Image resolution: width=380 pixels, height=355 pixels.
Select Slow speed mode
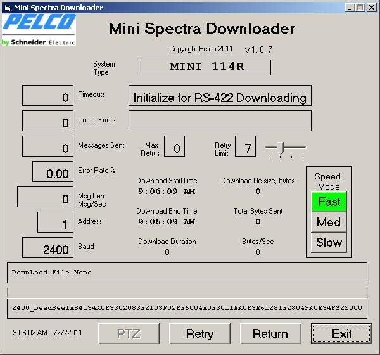pyautogui.click(x=329, y=242)
